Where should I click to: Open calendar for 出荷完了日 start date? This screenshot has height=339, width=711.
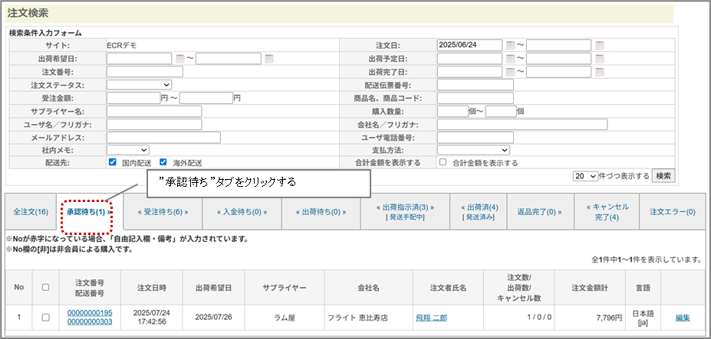(x=510, y=72)
